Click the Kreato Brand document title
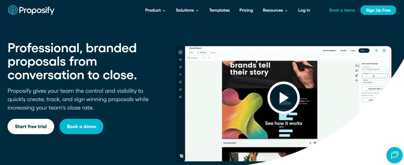This screenshot has height=165, width=404. tap(195, 48)
